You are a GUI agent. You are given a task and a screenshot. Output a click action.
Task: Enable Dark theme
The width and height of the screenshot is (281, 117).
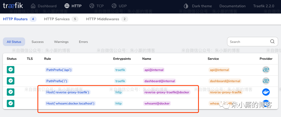[x=198, y=6]
